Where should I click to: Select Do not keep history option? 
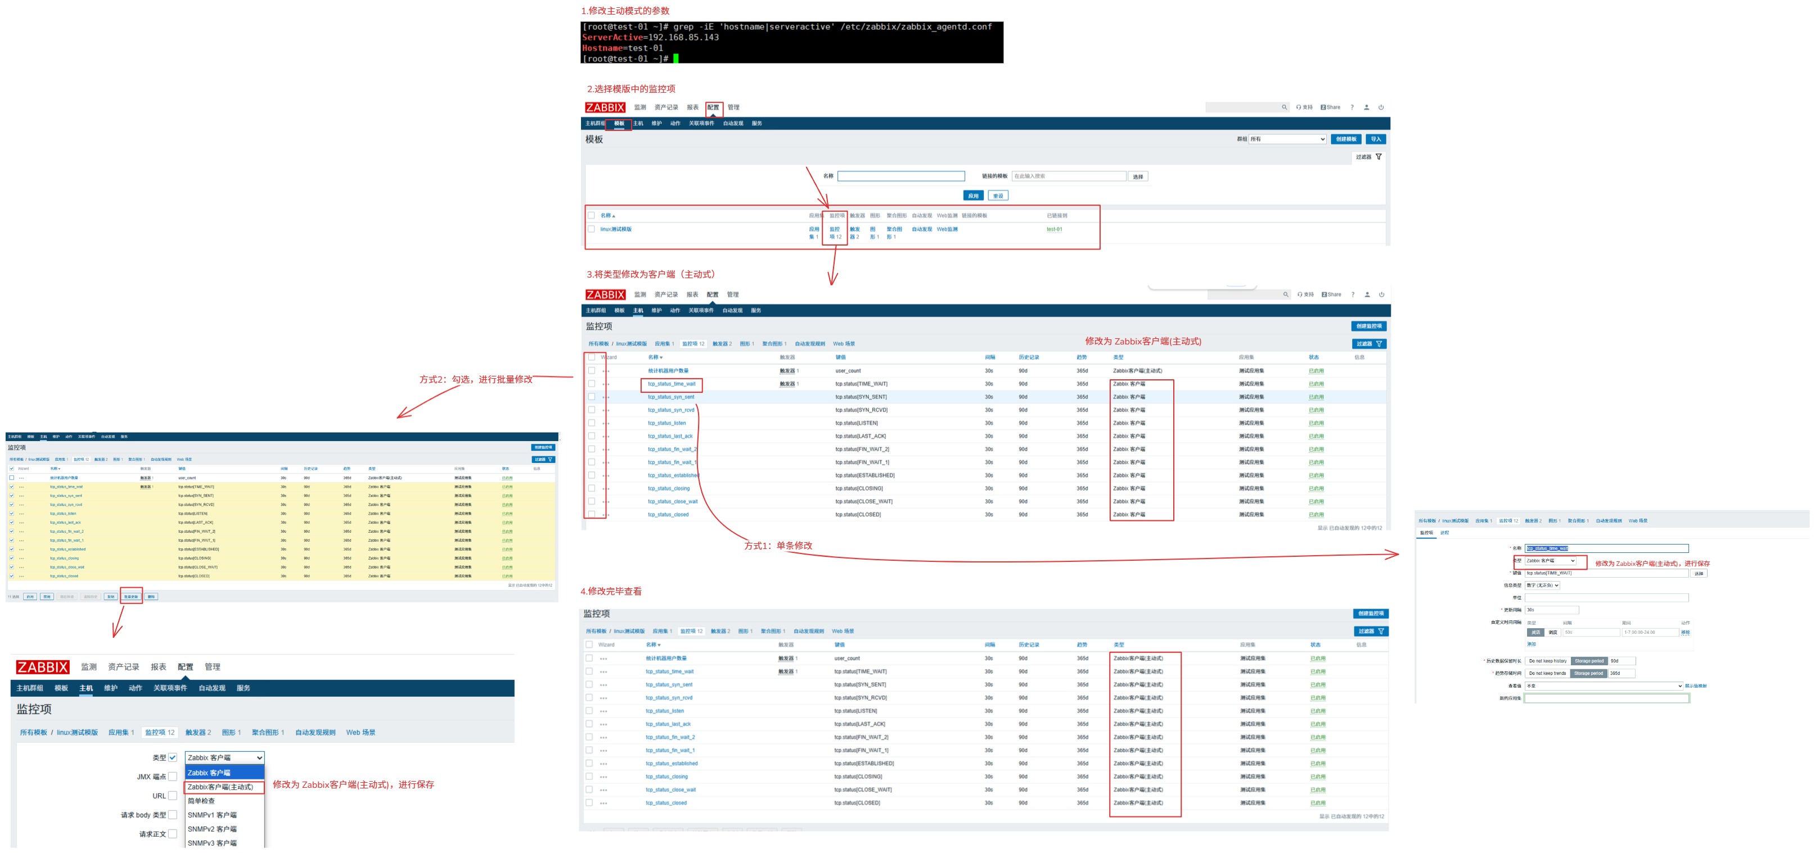pyautogui.click(x=1548, y=661)
